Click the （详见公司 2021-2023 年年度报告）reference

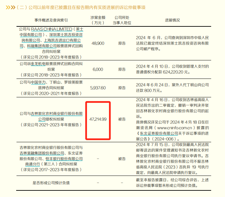point(51,125)
